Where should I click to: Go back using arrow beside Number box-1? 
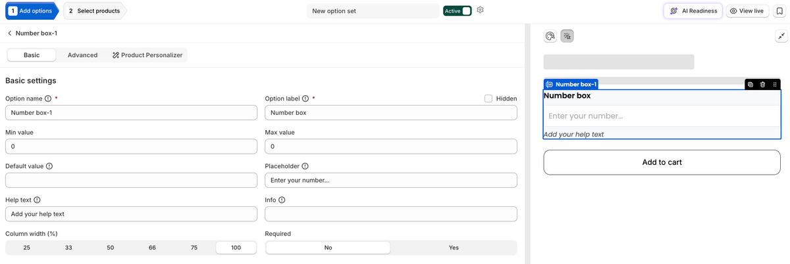click(10, 33)
